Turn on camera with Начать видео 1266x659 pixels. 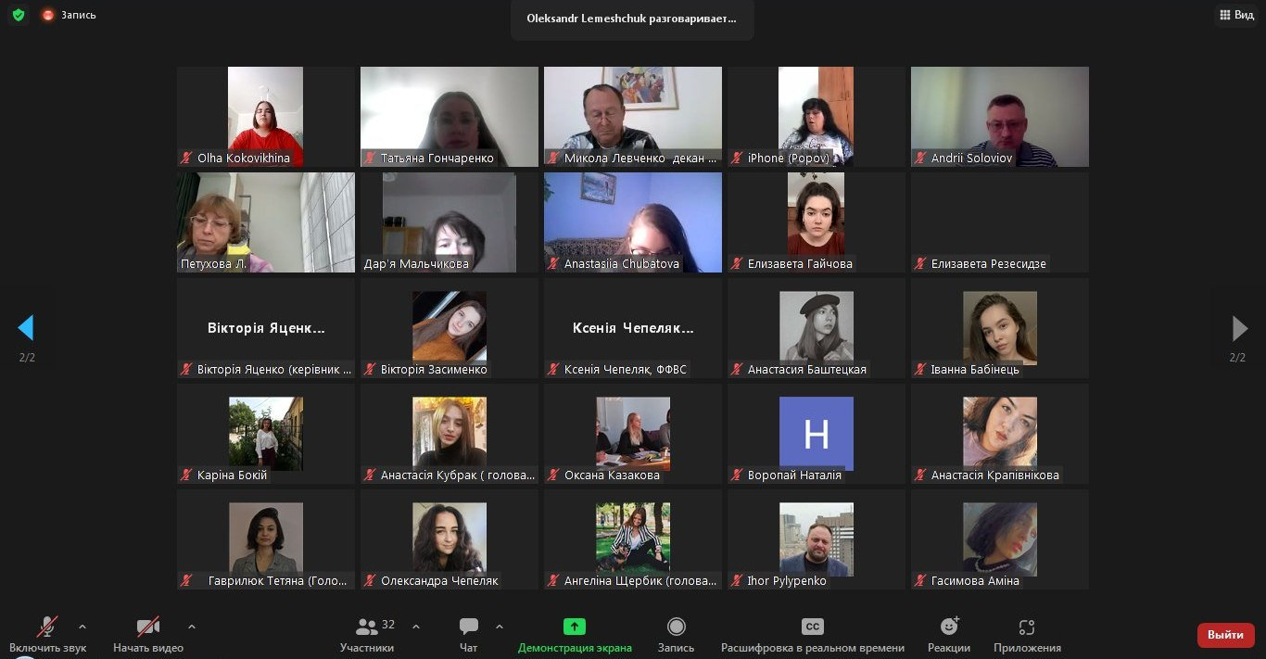[148, 634]
